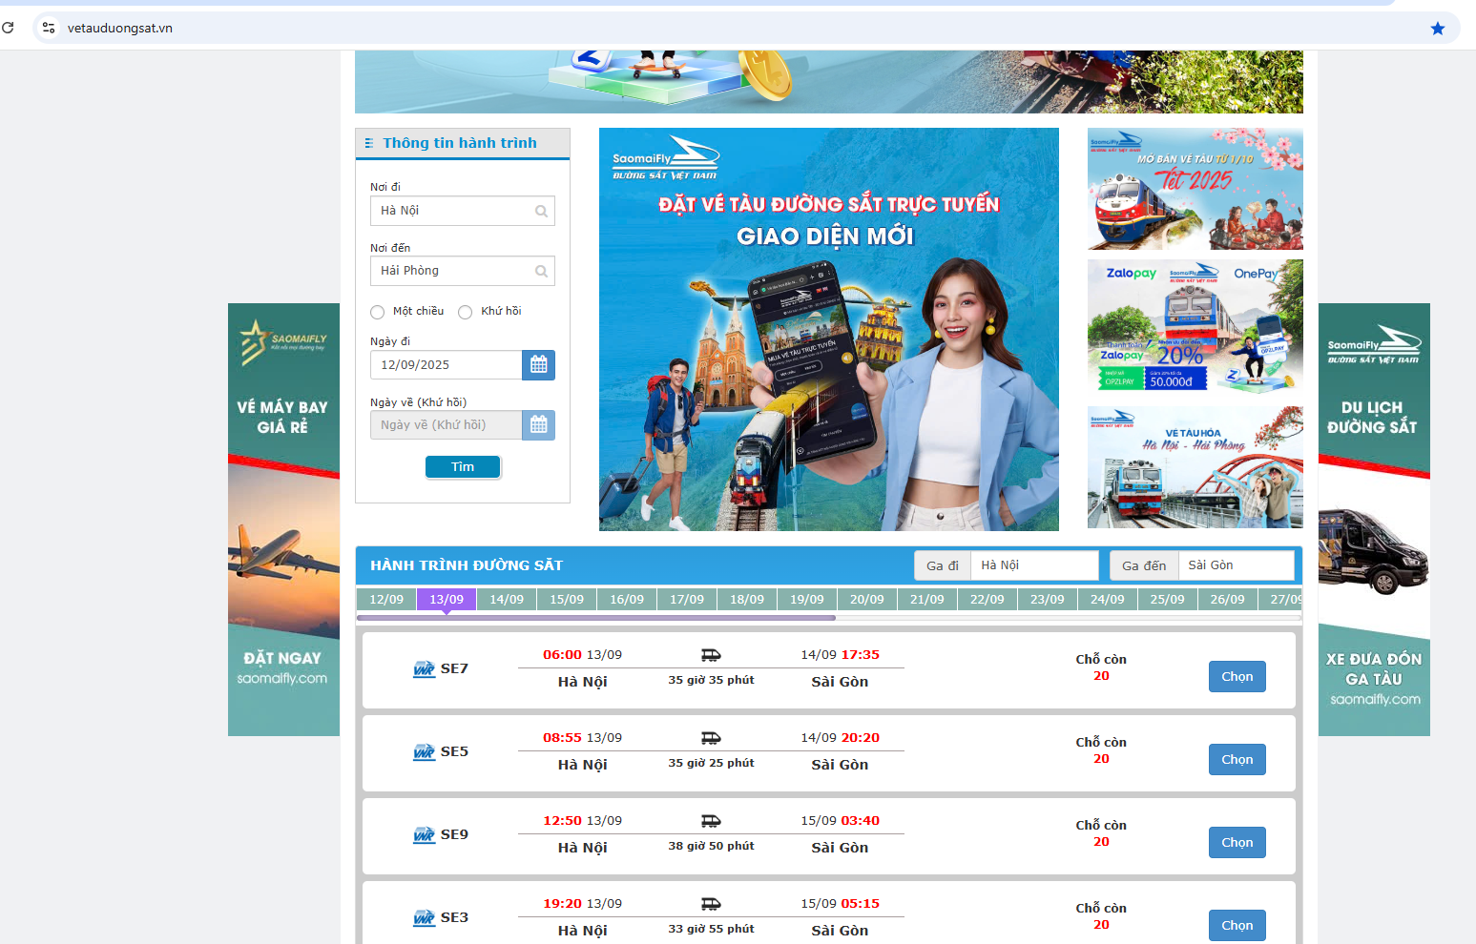
Task: Switch to the 20/09 date tab
Action: (x=866, y=600)
